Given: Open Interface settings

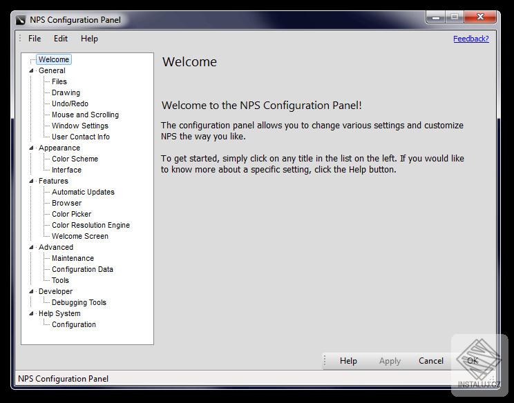Looking at the screenshot, I should tap(66, 170).
